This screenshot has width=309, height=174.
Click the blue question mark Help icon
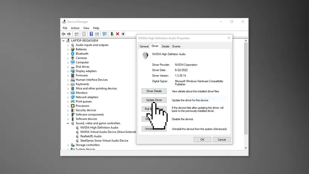click(x=91, y=34)
